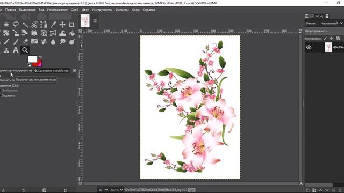Screen dimensions: 344x193
Task: Select the Scissors Select tool
Action: click(34, 25)
